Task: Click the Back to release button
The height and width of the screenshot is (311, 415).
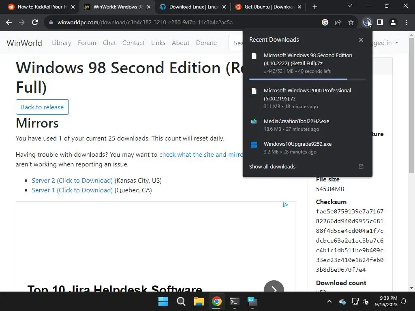Action: pyautogui.click(x=42, y=107)
